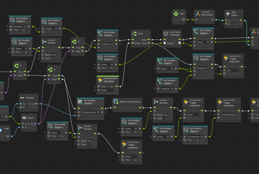Click icon of Set Variable Object Direction node
The width and height of the screenshot is (259, 174).
point(196,58)
